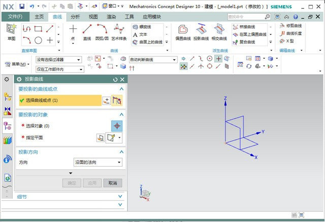Viewport: 325px width, 222px height.
Task: Toggle the end point snap option
Action: pyautogui.click(x=192, y=59)
